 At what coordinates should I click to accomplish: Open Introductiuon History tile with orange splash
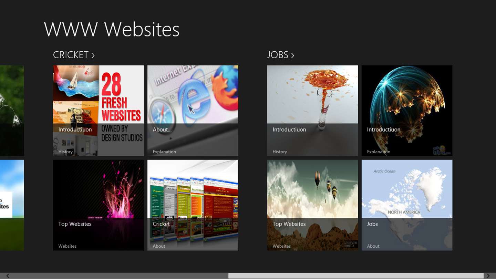(313, 111)
